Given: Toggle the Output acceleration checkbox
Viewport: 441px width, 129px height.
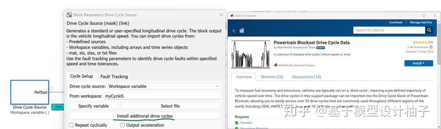Looking at the screenshot, I should click(123, 125).
